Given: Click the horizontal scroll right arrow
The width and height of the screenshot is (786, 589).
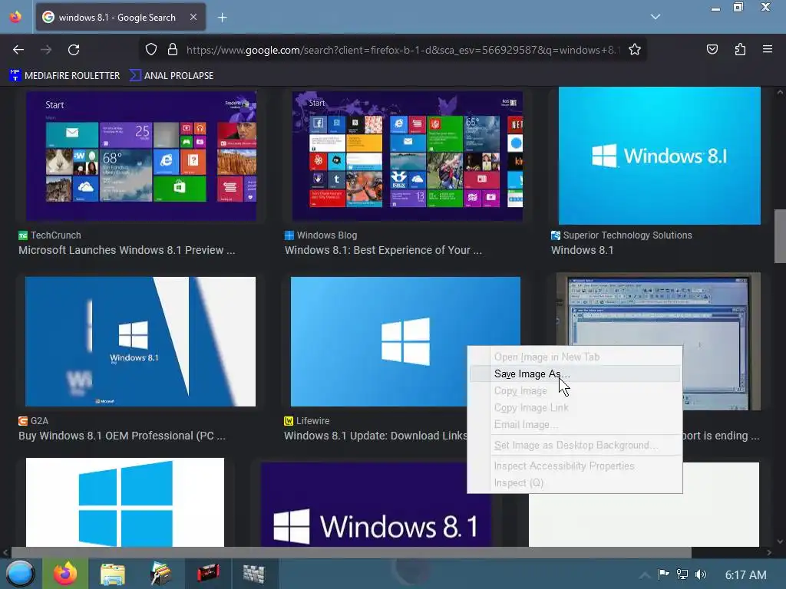Looking at the screenshot, I should [769, 552].
